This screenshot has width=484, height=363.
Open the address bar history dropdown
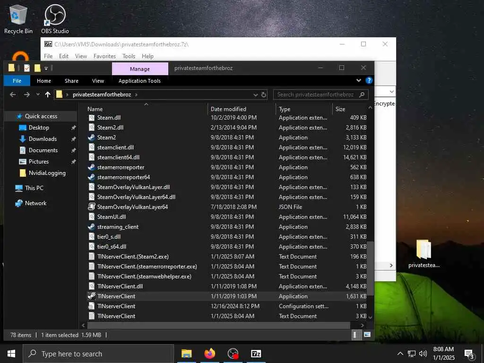pyautogui.click(x=255, y=95)
